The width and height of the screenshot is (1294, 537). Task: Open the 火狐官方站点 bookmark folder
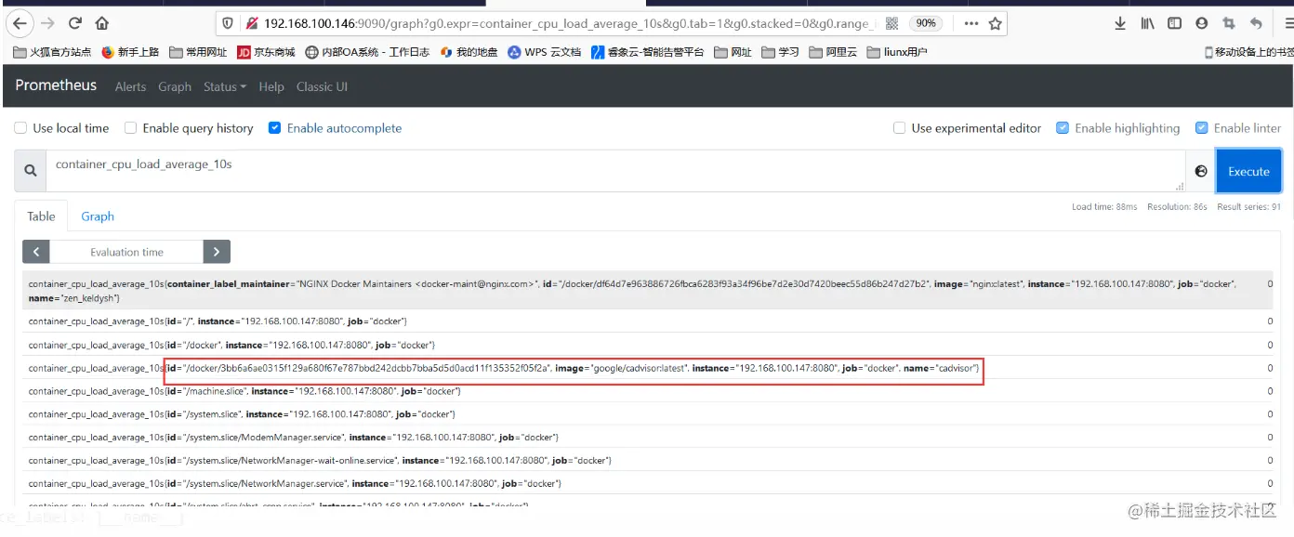point(53,52)
